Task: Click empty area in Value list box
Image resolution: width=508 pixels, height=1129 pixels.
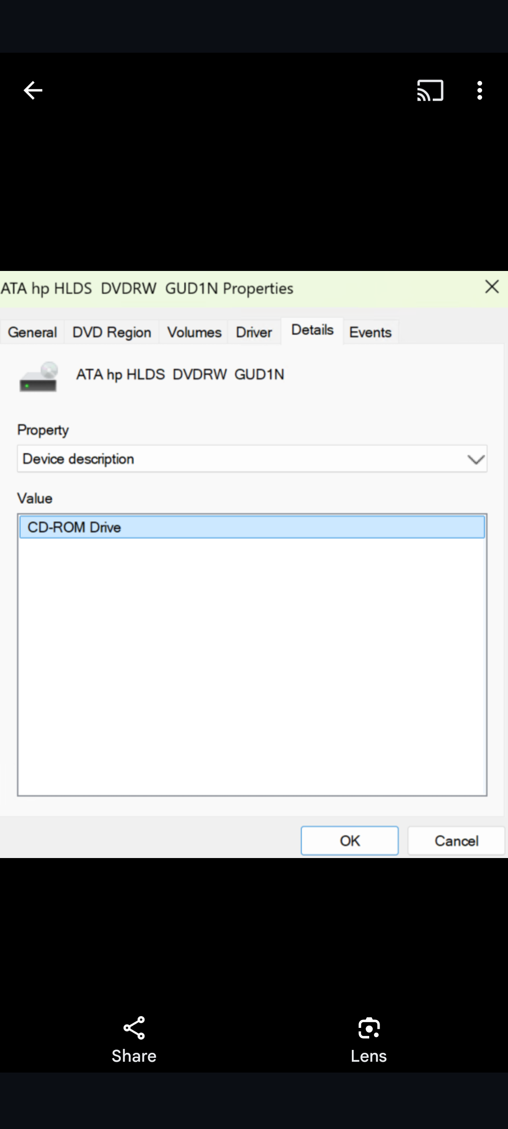Action: 252,668
